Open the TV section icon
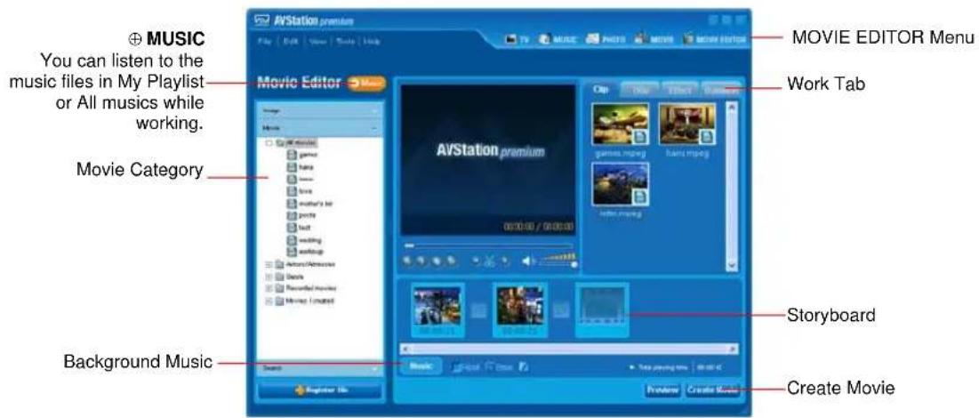The width and height of the screenshot is (979, 418). [513, 40]
